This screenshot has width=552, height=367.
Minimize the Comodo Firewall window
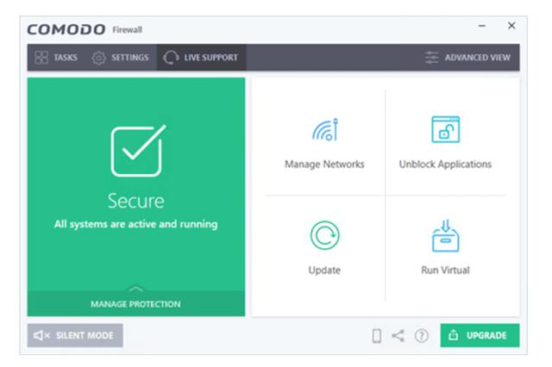click(x=481, y=26)
